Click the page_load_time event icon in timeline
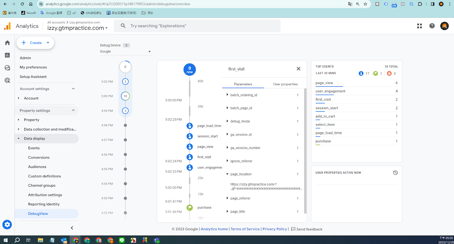Image resolution: width=454 pixels, height=244 pixels. 190,126
